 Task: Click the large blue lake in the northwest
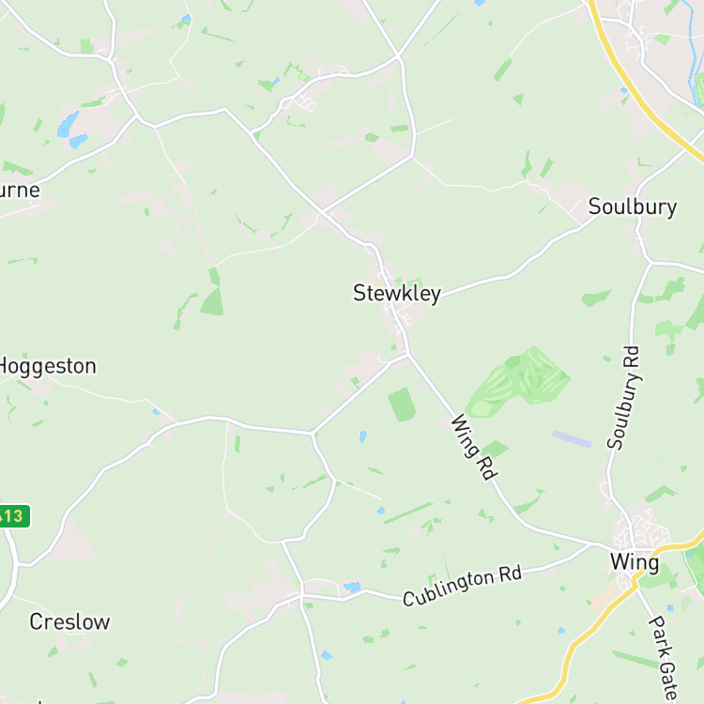(x=68, y=125)
